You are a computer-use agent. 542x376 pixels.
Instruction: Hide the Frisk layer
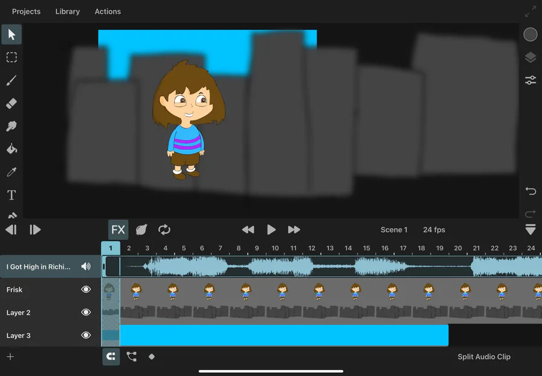(86, 289)
